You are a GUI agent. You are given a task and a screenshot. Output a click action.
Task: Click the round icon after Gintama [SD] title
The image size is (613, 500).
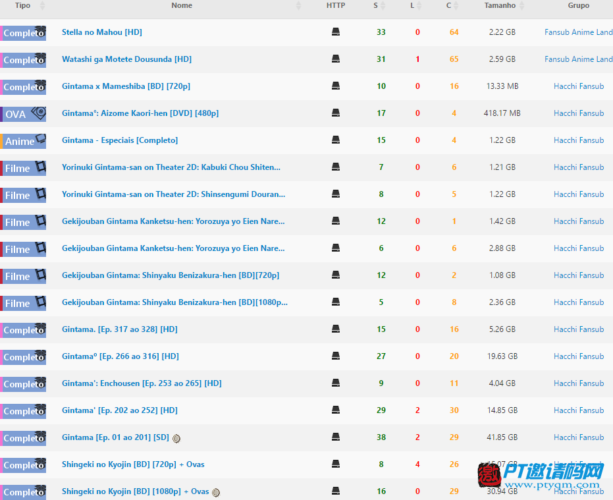pyautogui.click(x=176, y=439)
